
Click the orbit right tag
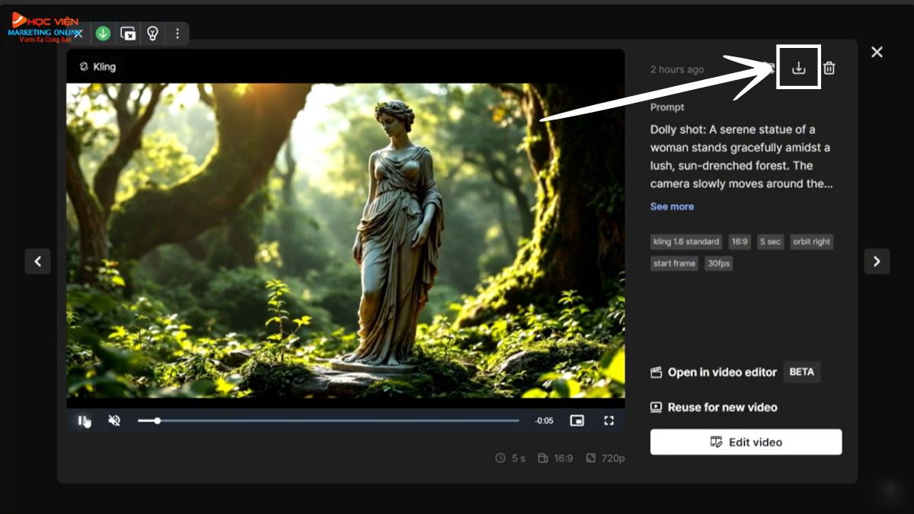pyautogui.click(x=811, y=241)
